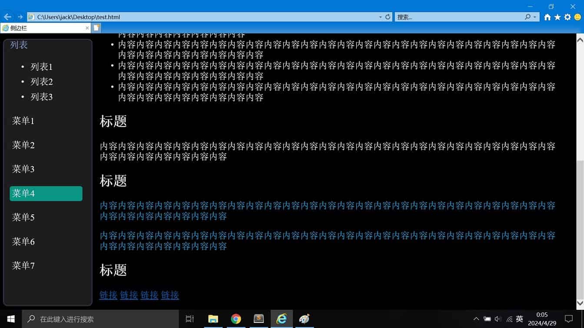Click the magnifier icon in the search box
The width and height of the screenshot is (584, 328).
tap(528, 17)
